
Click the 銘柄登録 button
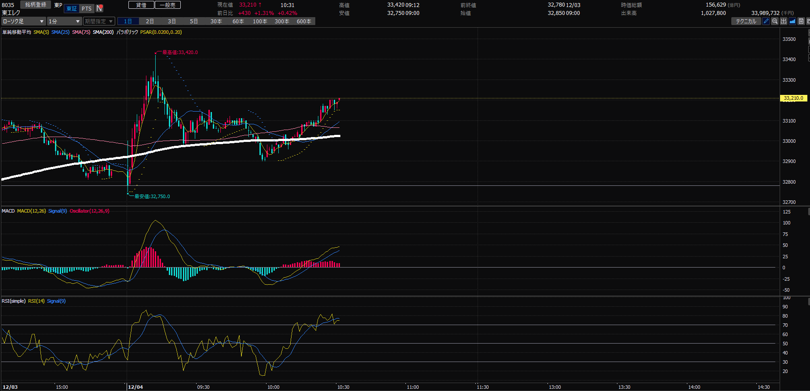[x=36, y=5]
